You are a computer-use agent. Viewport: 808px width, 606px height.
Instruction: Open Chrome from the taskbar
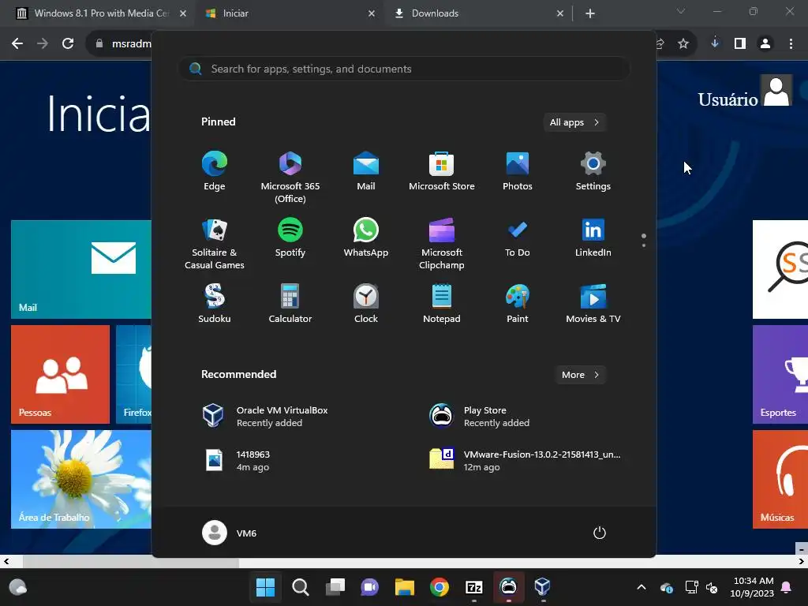(439, 587)
